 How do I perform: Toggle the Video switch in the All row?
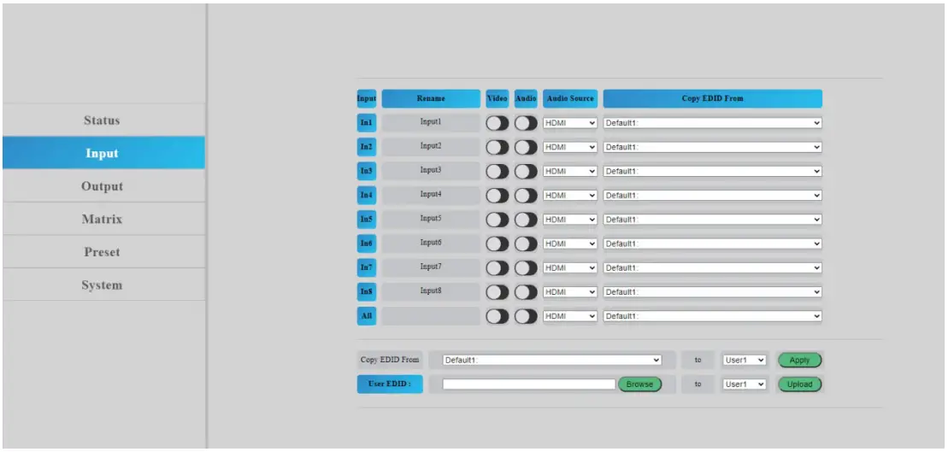(x=497, y=316)
